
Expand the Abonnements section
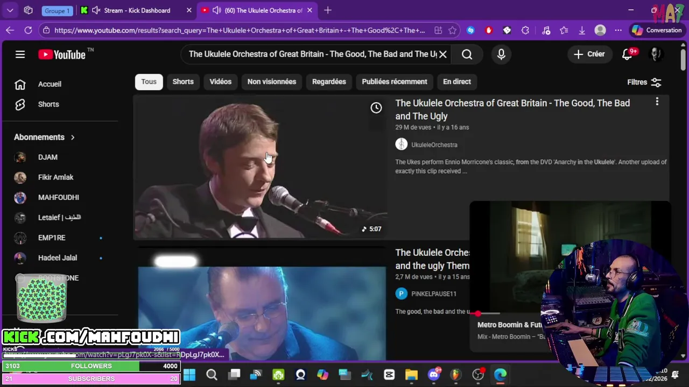pos(45,137)
